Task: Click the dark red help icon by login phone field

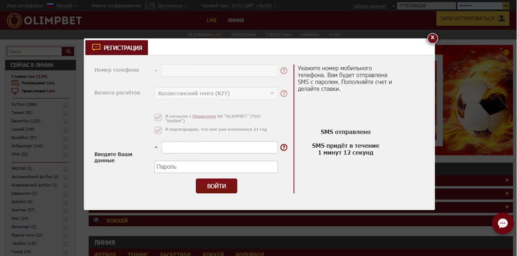Action: pyautogui.click(x=284, y=148)
